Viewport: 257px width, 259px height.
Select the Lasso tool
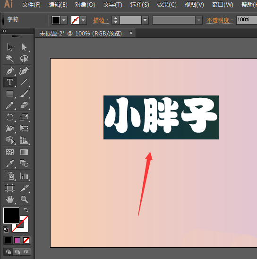click(x=24, y=59)
